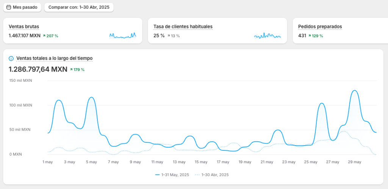Viewport: 388px width, 189px height.
Task: Click green arrow beside 207 % increase
Action: (44, 36)
